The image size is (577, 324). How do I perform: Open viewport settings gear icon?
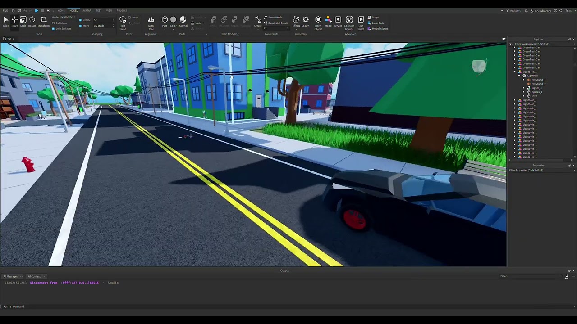pos(504,39)
